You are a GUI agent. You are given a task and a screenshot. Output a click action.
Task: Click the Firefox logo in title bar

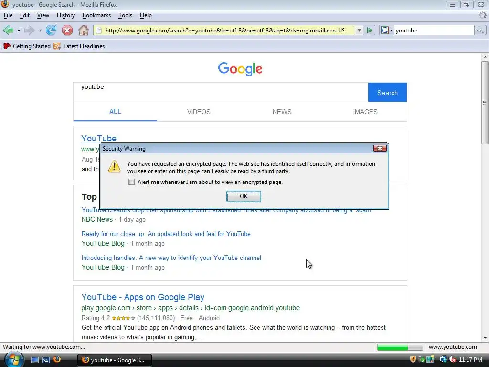point(5,4)
